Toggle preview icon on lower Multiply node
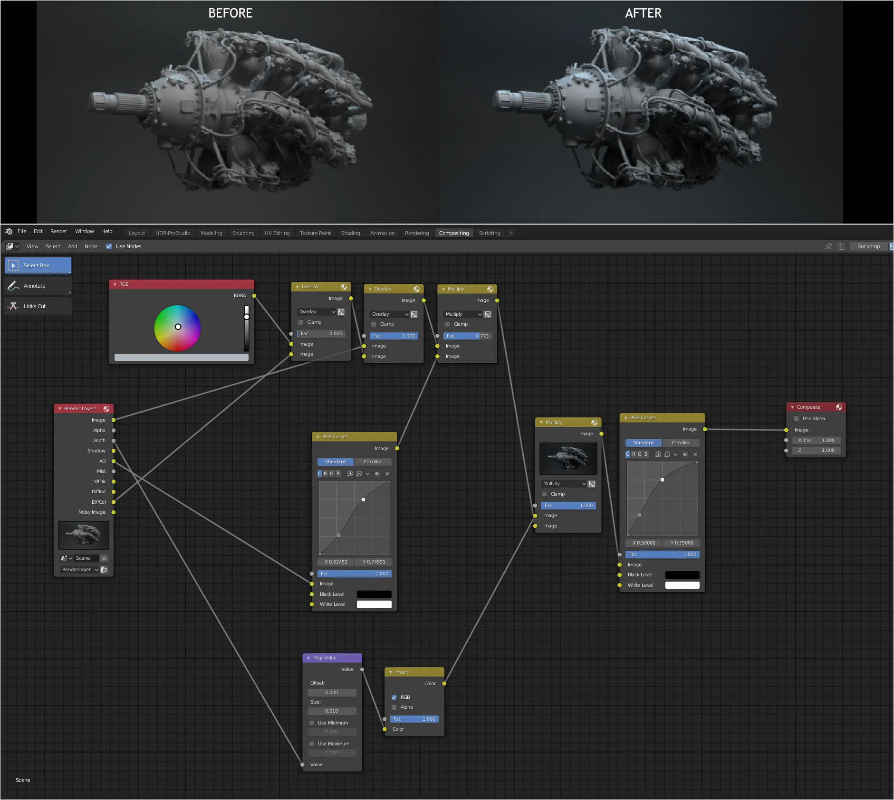This screenshot has width=894, height=800. point(594,423)
